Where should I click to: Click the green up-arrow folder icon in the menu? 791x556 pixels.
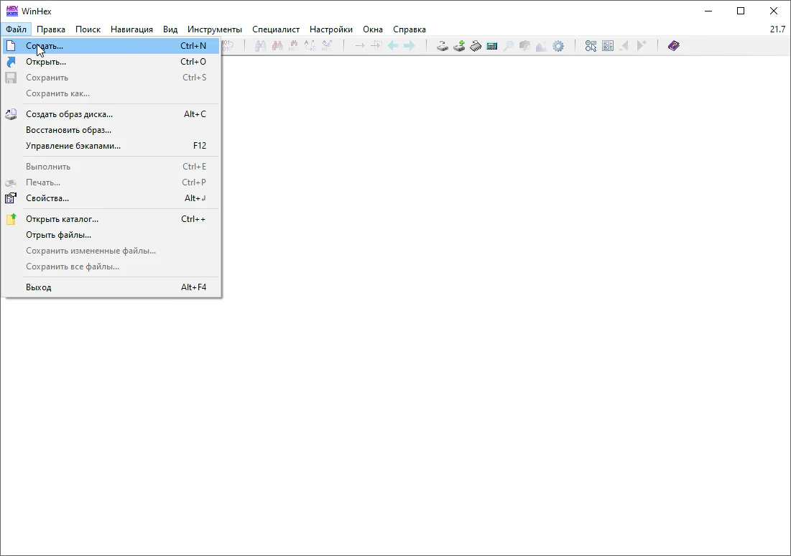pyautogui.click(x=11, y=219)
